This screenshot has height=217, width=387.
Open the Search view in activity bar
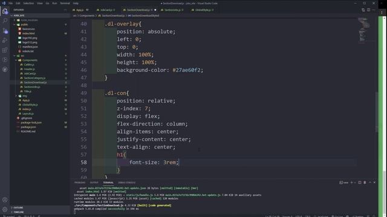(x=5, y=21)
